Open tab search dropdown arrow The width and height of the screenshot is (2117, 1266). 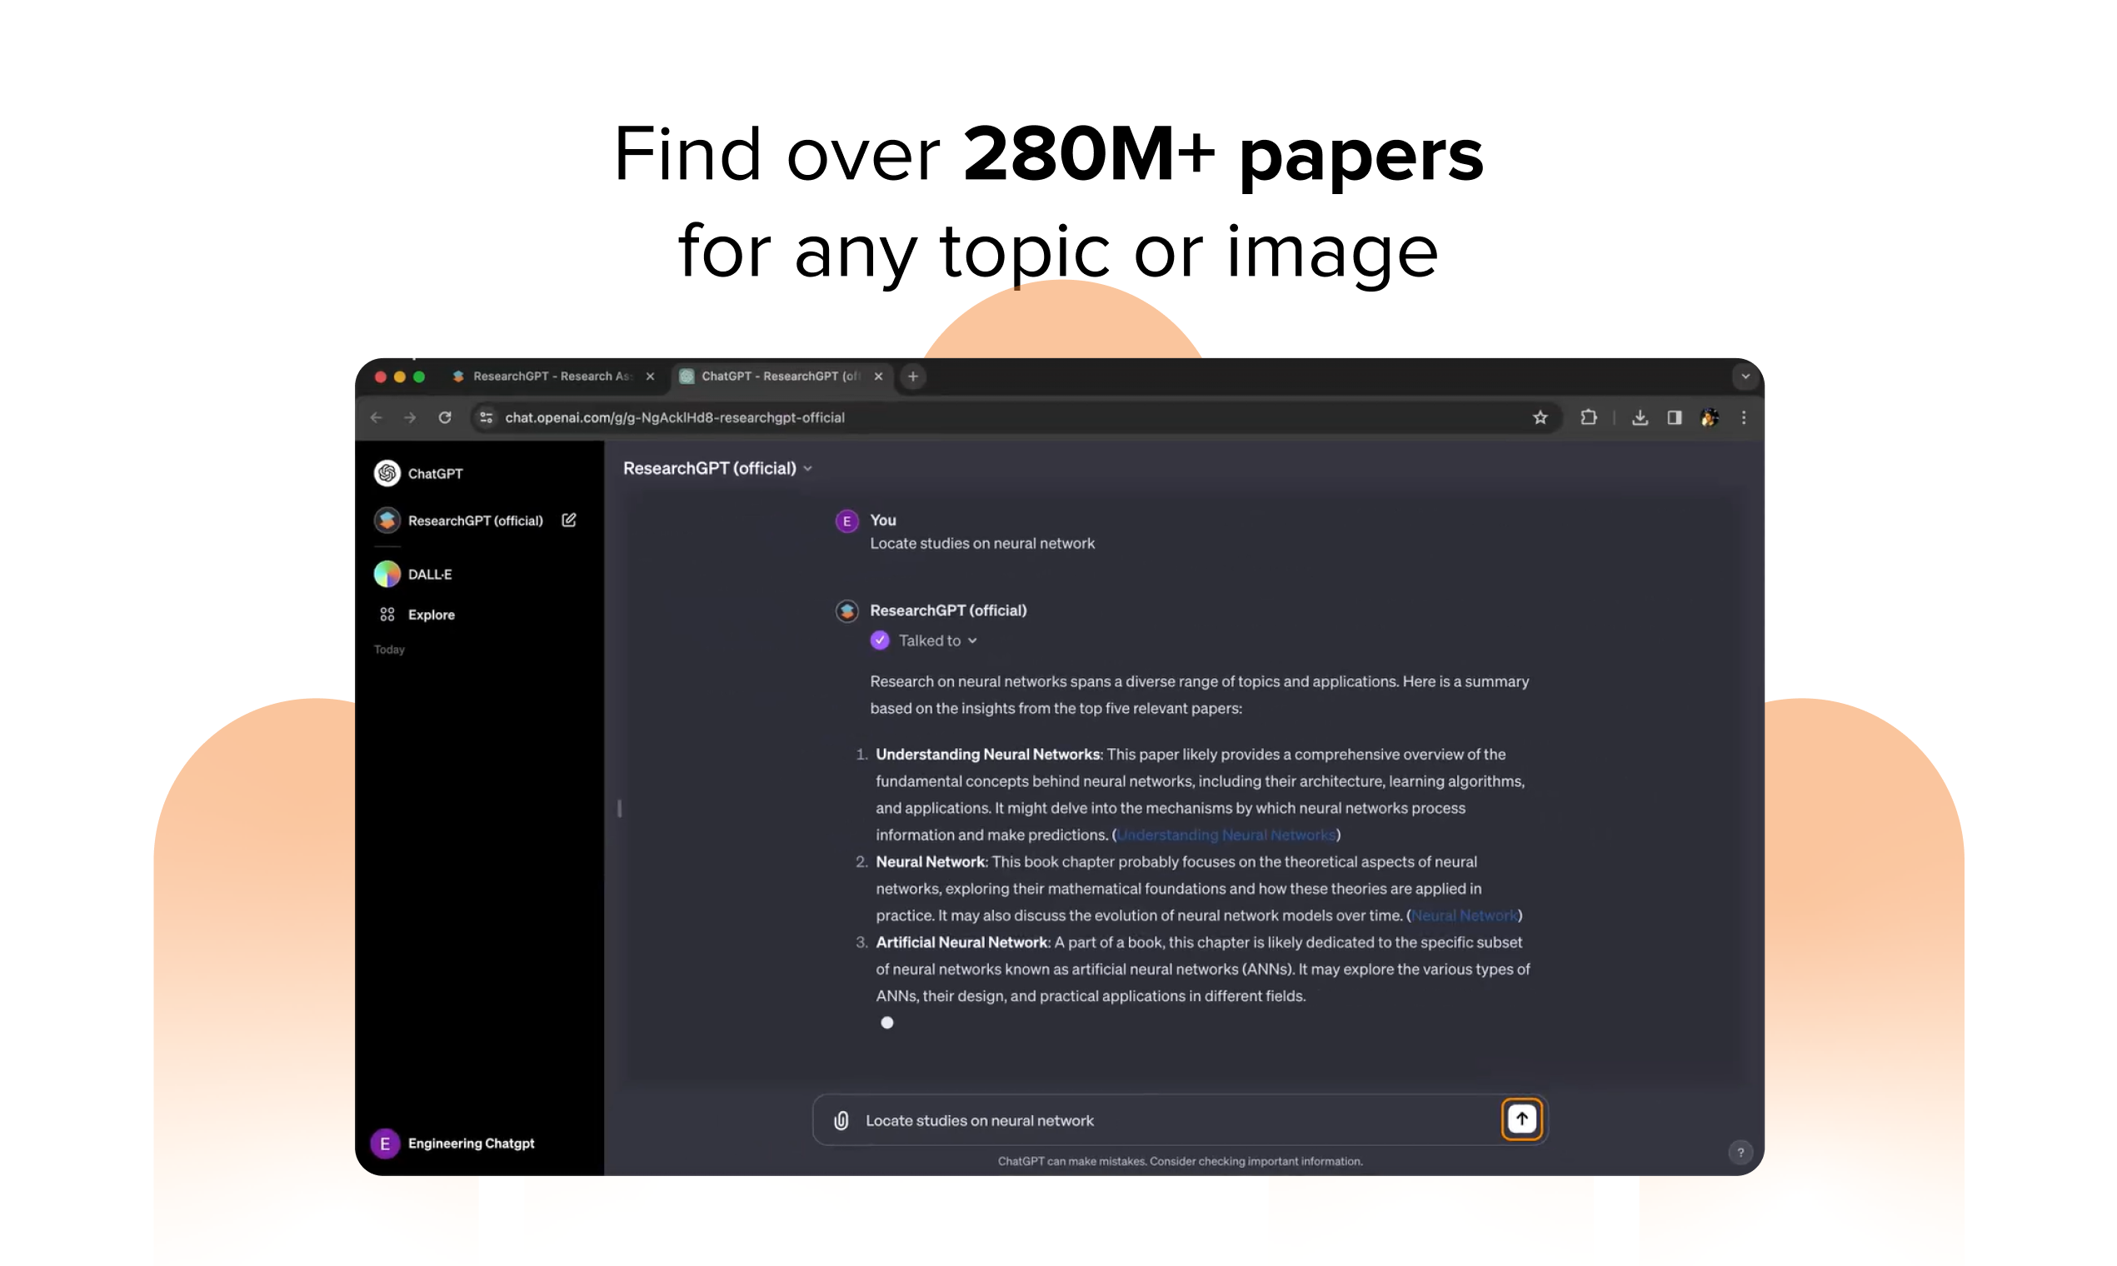click(x=1745, y=376)
